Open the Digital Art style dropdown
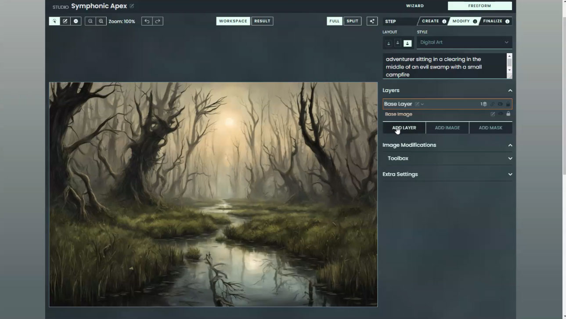Screen dimensions: 566x319 pos(464,42)
